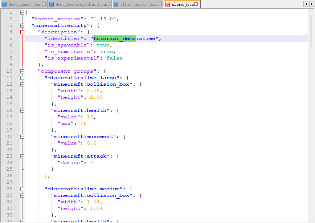
Task: Click line number 27 in the margin
Action: click(x=9, y=182)
